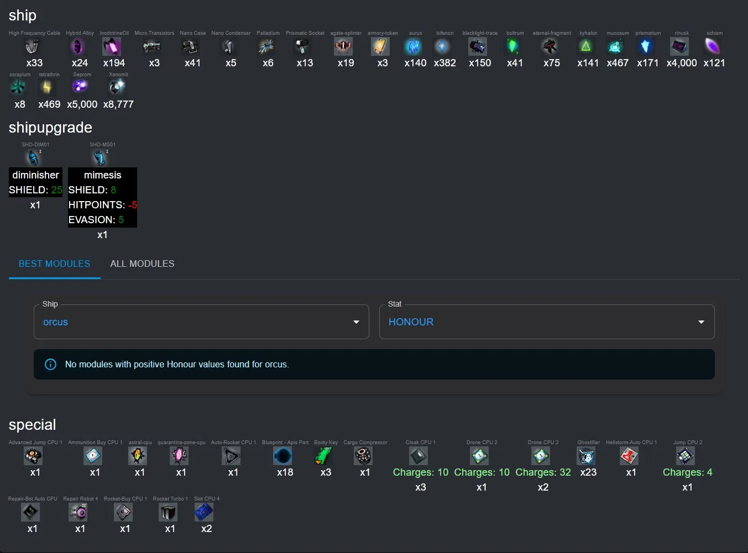Viewport: 748px width, 553px height.
Task: Open the Ship dropdown showing orcus
Action: click(x=201, y=322)
